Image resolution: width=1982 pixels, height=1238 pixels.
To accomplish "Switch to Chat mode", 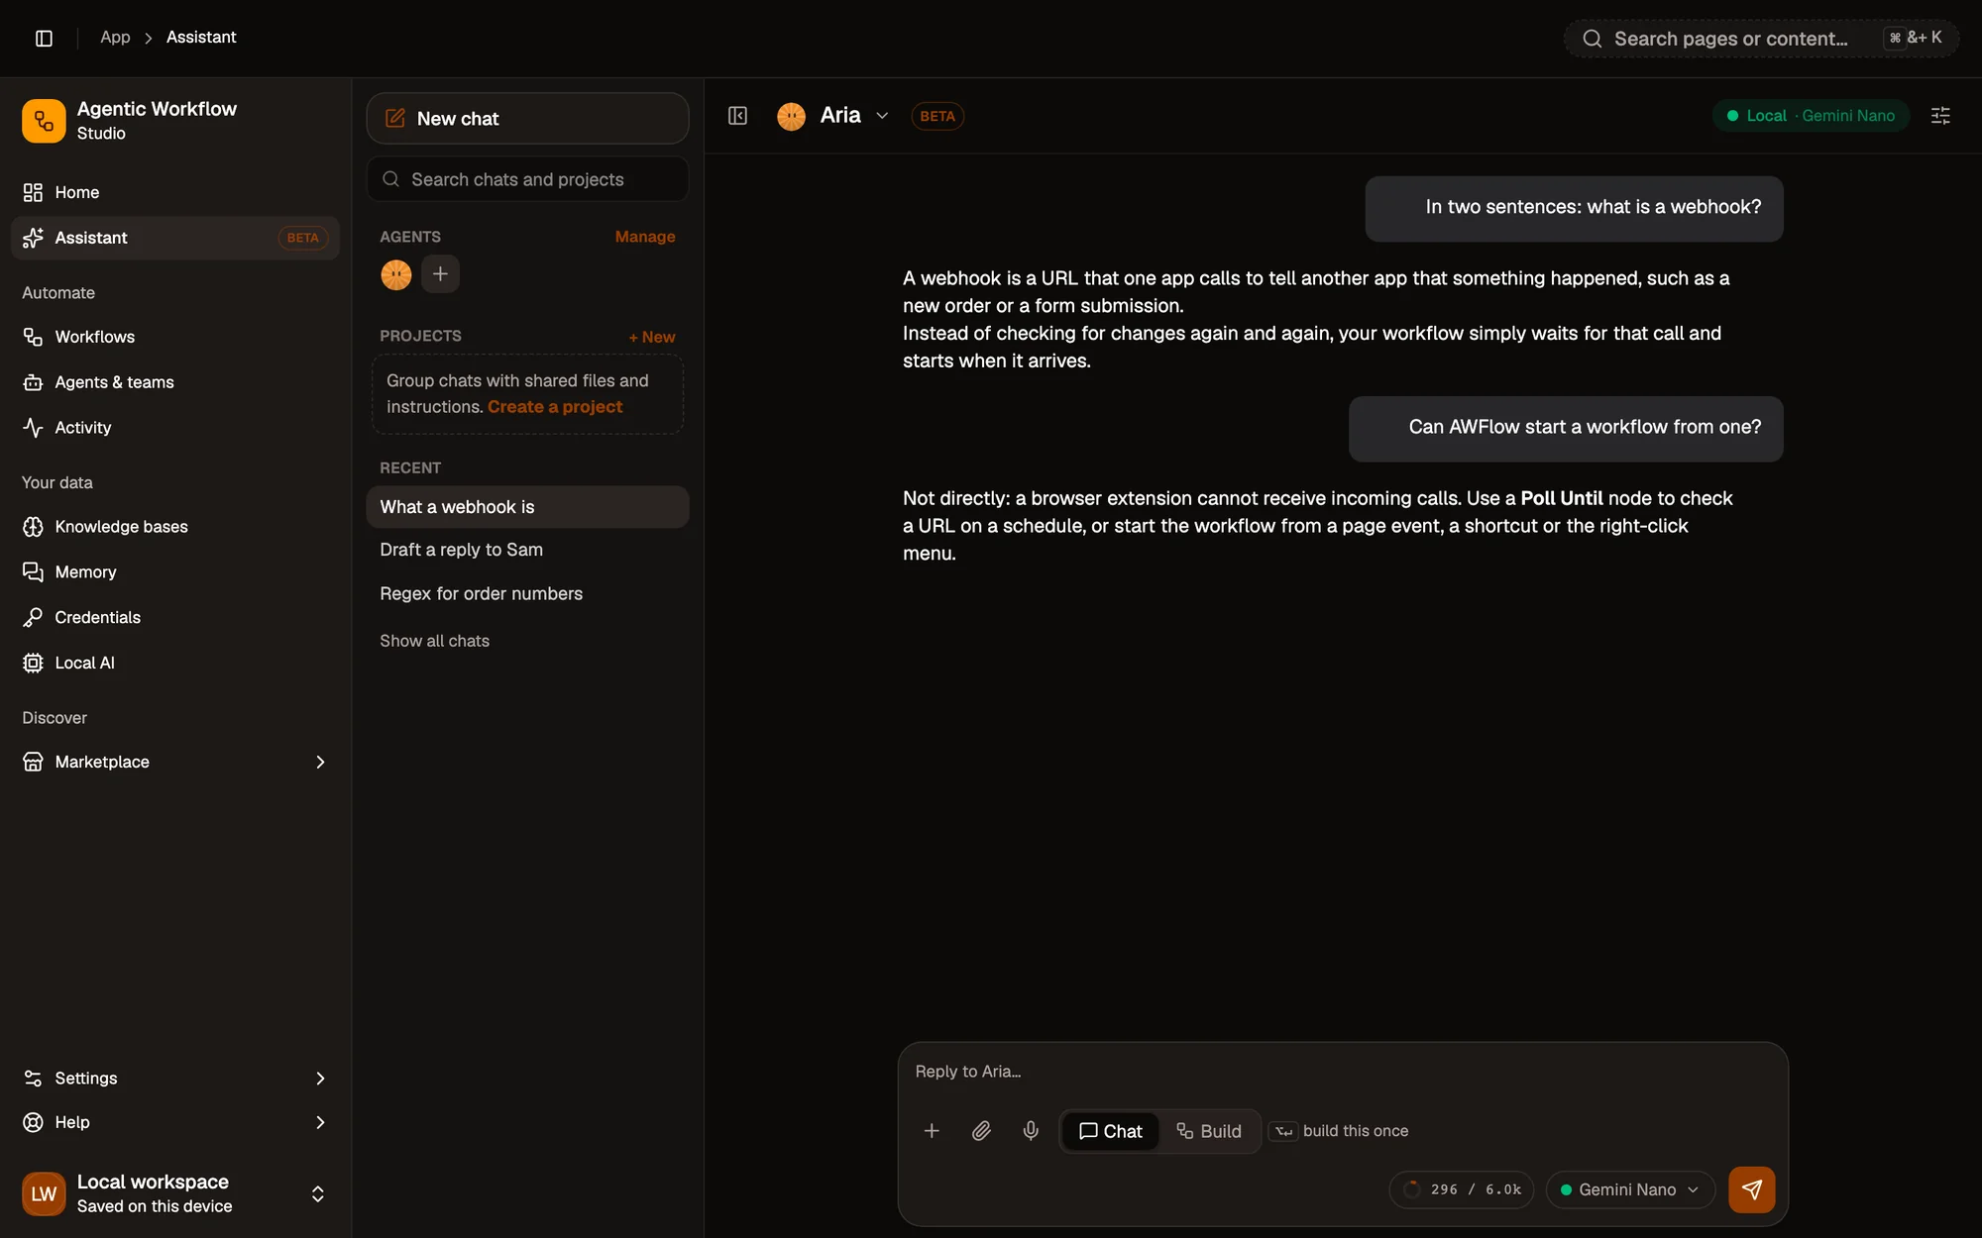I will [x=1110, y=1131].
